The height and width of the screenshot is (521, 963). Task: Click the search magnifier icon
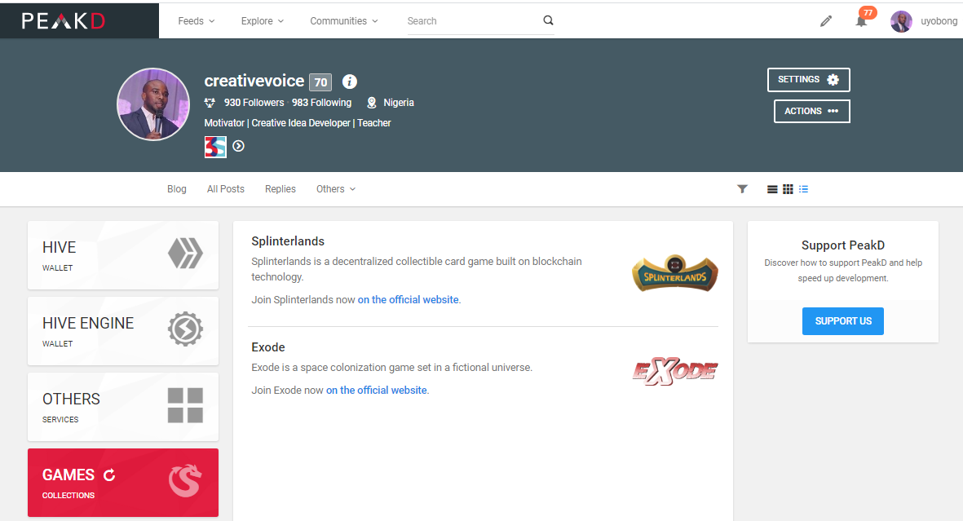click(x=549, y=20)
